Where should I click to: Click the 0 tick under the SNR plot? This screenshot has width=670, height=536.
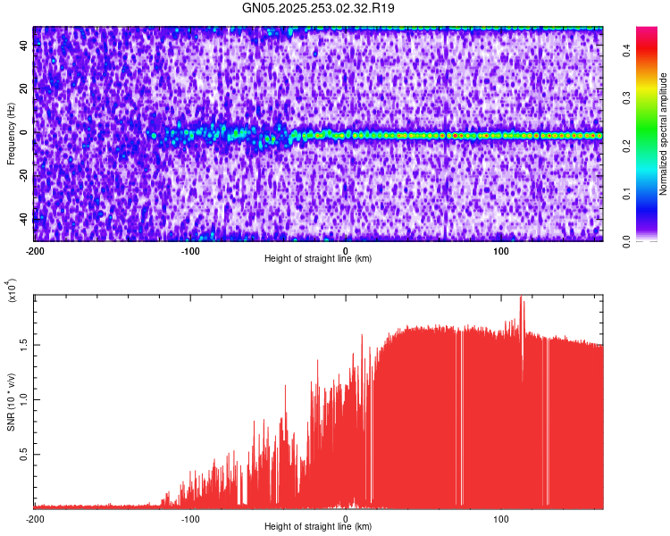tap(346, 518)
